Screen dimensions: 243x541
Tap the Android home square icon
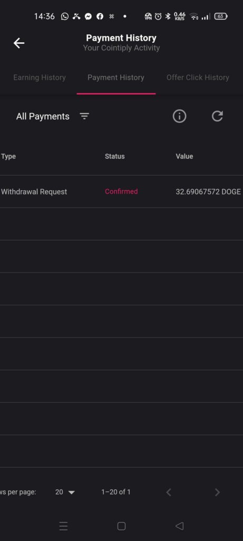pos(121,526)
